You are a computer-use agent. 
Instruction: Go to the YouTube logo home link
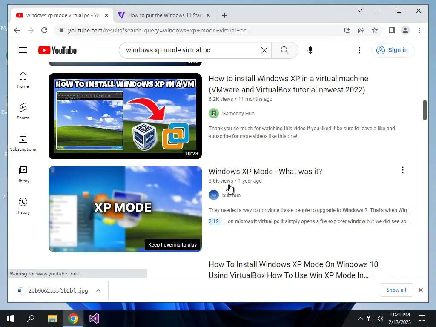[x=57, y=50]
